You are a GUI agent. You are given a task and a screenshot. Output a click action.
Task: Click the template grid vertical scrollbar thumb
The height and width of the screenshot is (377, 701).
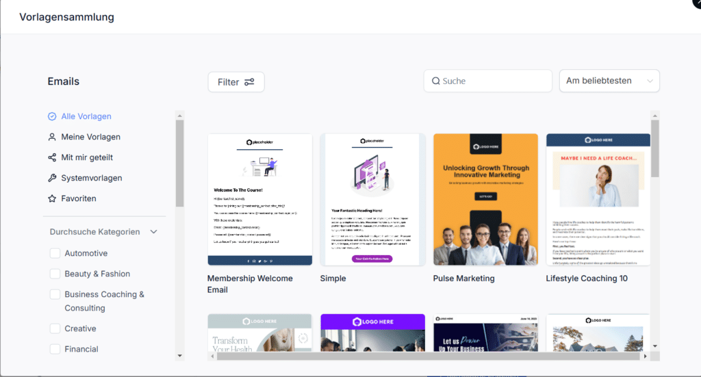tap(655, 148)
